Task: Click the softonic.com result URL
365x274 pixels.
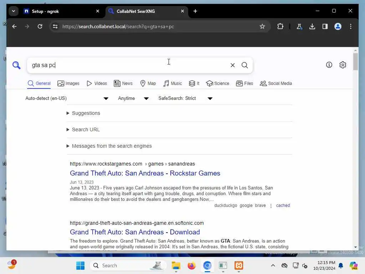Action: coord(137,223)
